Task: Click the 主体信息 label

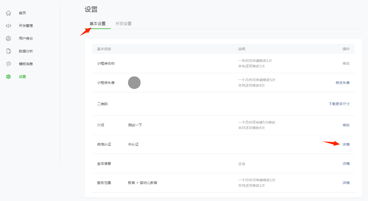Action: click(x=104, y=164)
